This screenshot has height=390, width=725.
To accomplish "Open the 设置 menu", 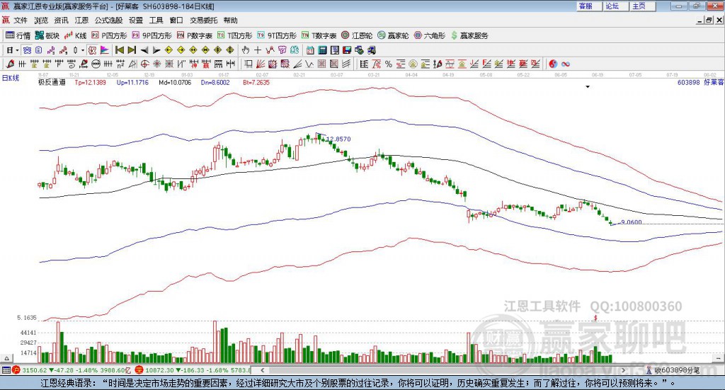I will click(x=136, y=21).
